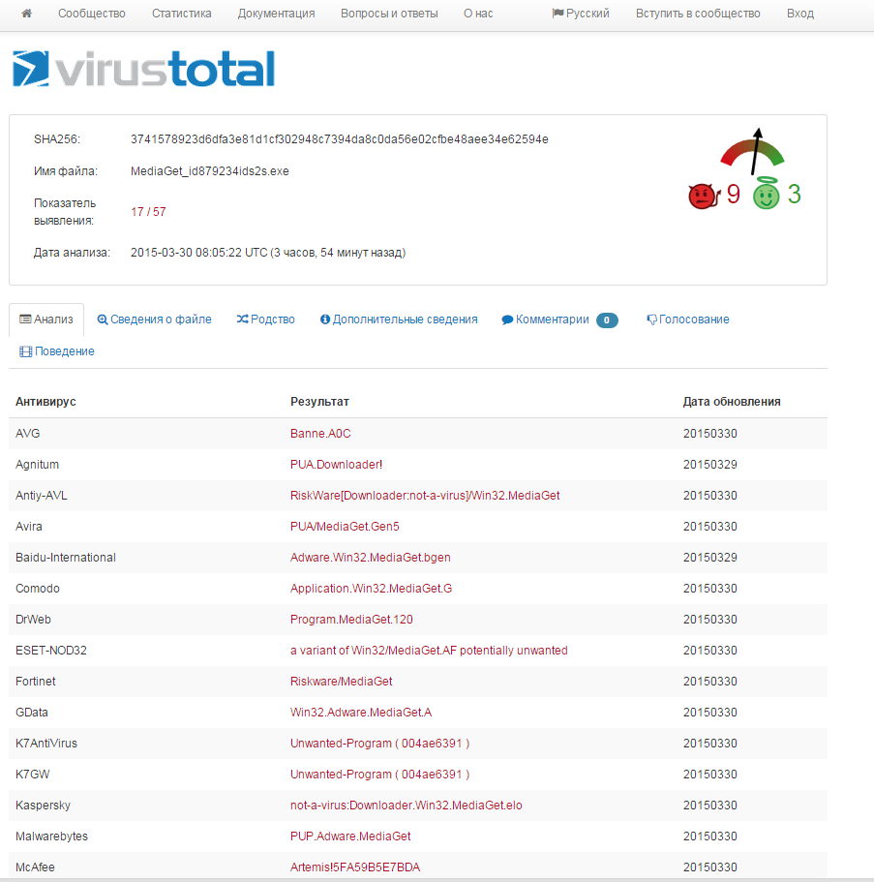Click Вступить в сообщество link
The height and width of the screenshot is (882, 874).
tap(698, 14)
